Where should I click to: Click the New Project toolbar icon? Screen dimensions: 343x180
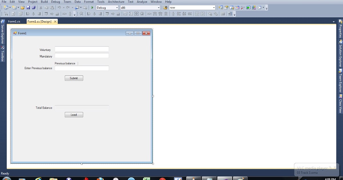point(6,8)
